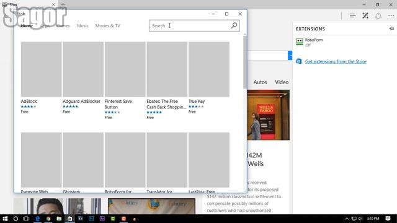The height and width of the screenshot is (223, 397).
Task: Select the Pinterest Save Button title
Action: [x=118, y=104]
